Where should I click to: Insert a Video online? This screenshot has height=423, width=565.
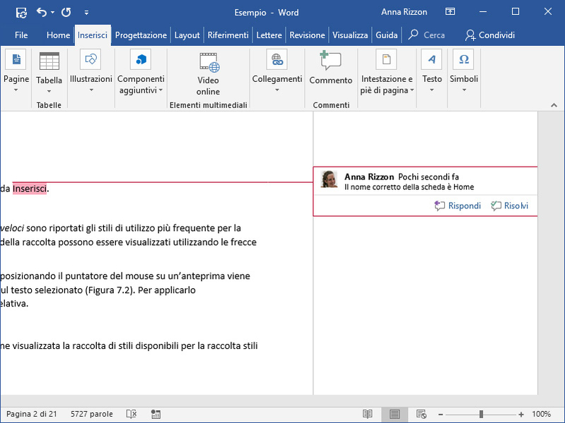[x=209, y=74]
